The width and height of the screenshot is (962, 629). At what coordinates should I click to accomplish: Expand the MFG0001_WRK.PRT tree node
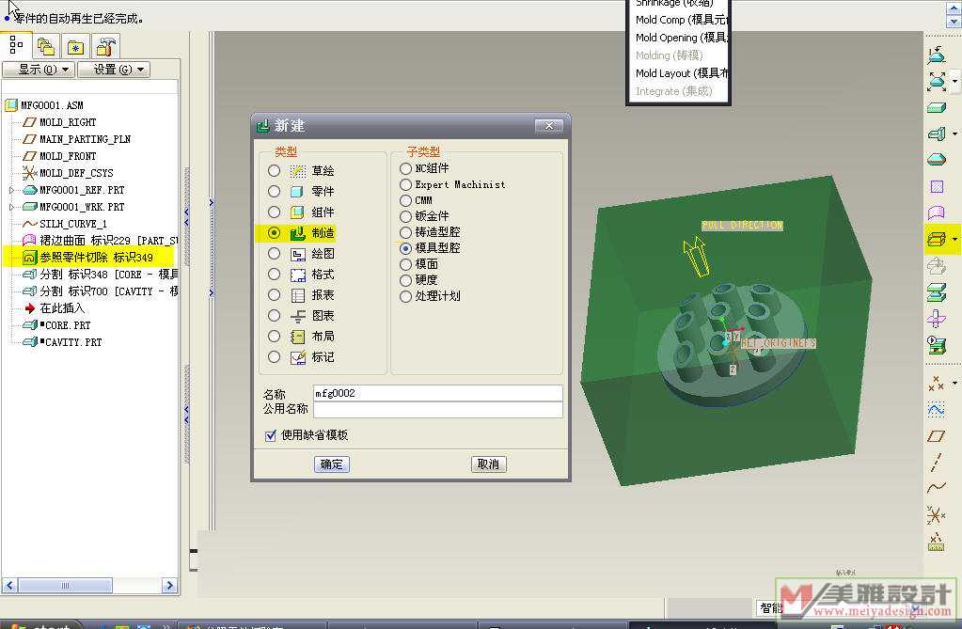11,207
